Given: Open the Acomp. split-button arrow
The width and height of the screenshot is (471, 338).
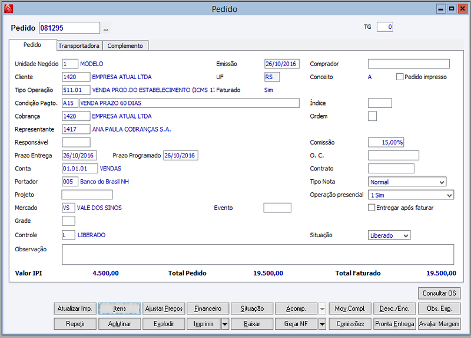Looking at the screenshot, I should click(322, 309).
